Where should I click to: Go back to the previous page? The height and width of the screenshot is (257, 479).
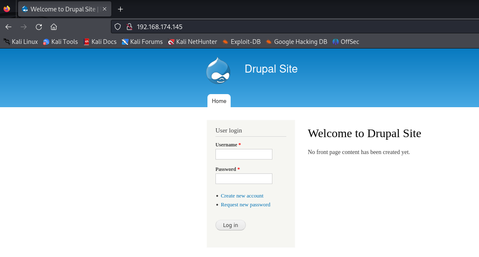pyautogui.click(x=8, y=27)
